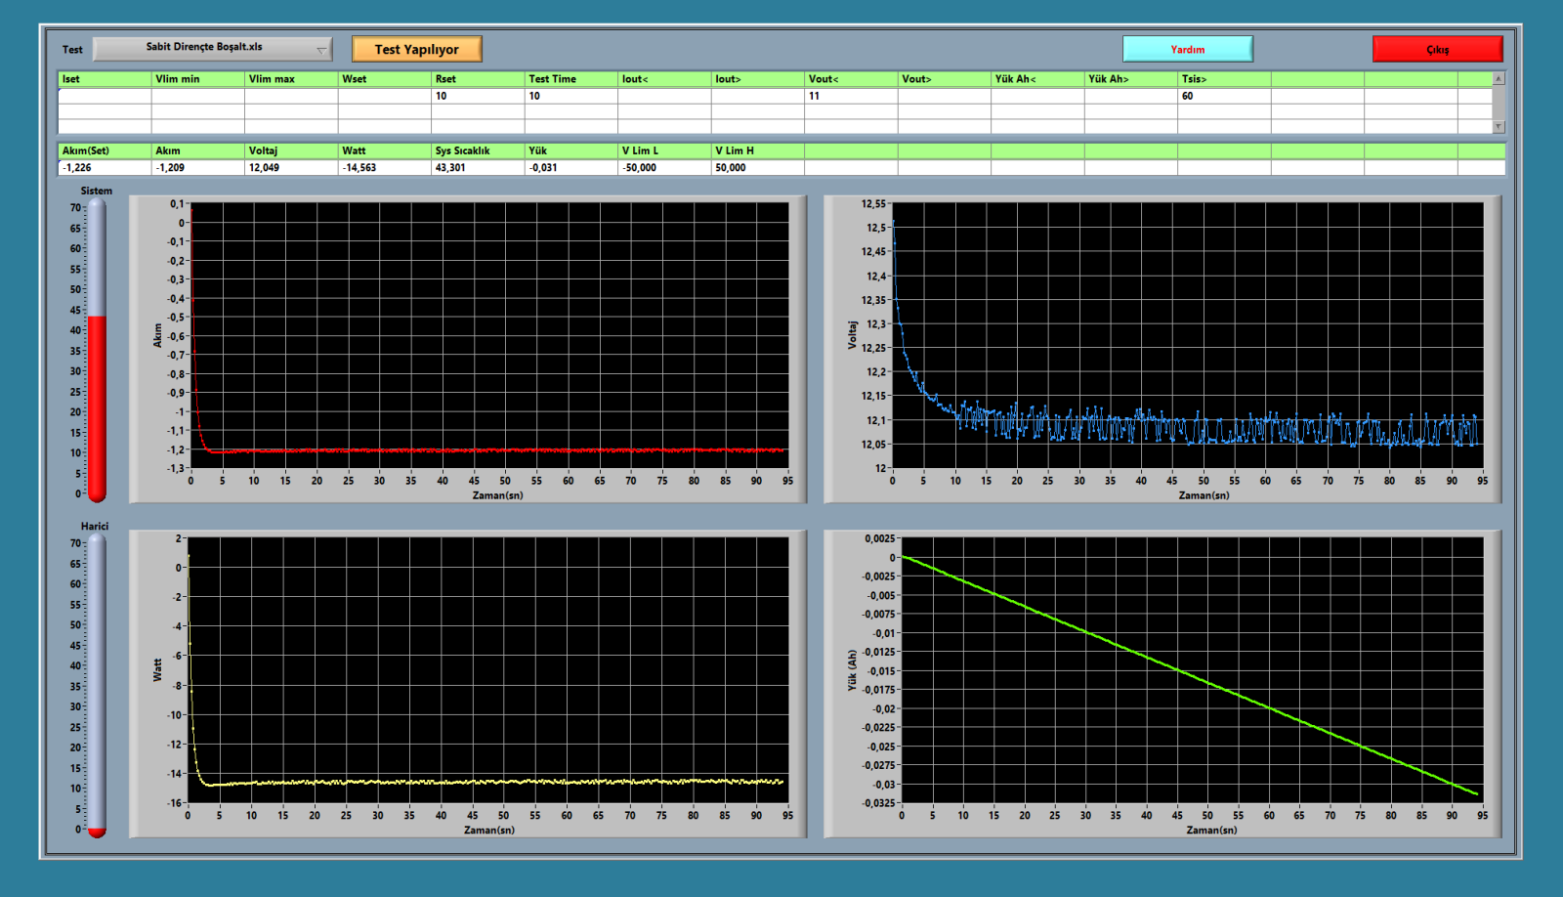
Task: Click the Akım reading -1,209
Action: tap(198, 168)
